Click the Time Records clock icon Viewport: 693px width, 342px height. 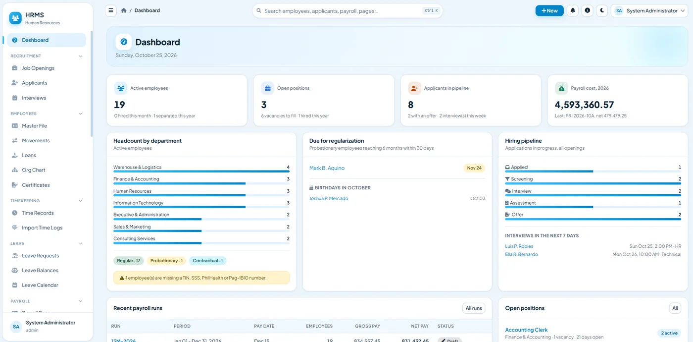pos(15,213)
